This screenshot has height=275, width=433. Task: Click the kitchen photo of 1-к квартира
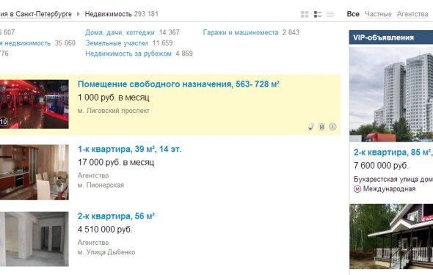(34, 172)
